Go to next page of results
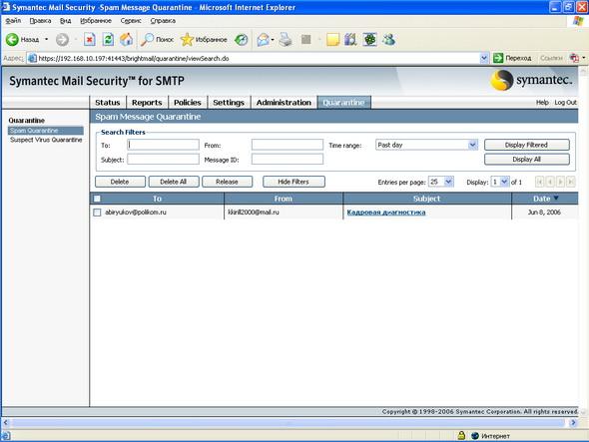 tap(560, 182)
